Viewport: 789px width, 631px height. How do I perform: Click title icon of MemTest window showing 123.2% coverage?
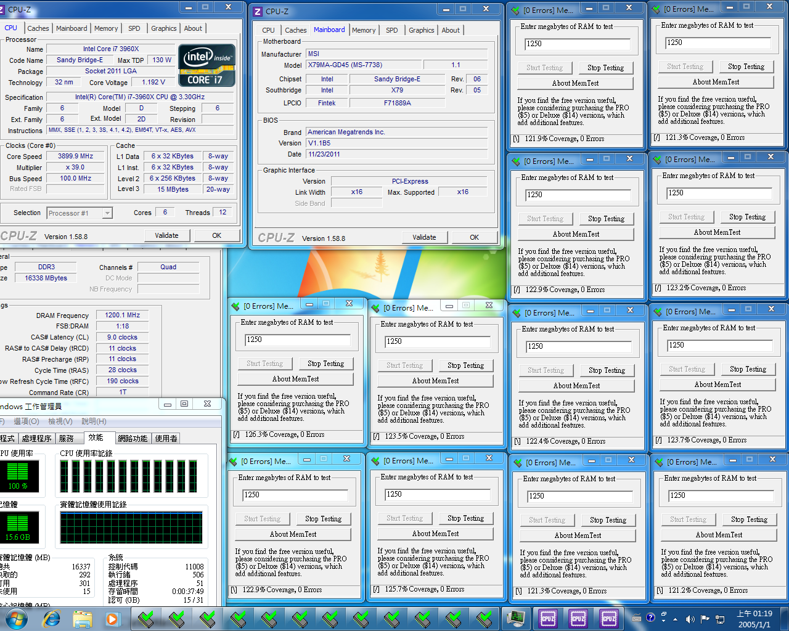pyautogui.click(x=657, y=159)
